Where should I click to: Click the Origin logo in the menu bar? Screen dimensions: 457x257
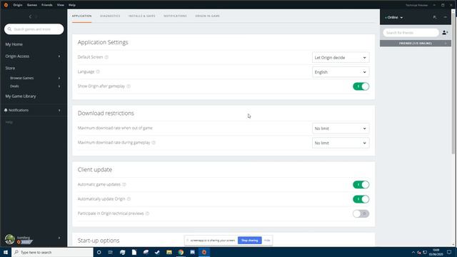pos(6,5)
